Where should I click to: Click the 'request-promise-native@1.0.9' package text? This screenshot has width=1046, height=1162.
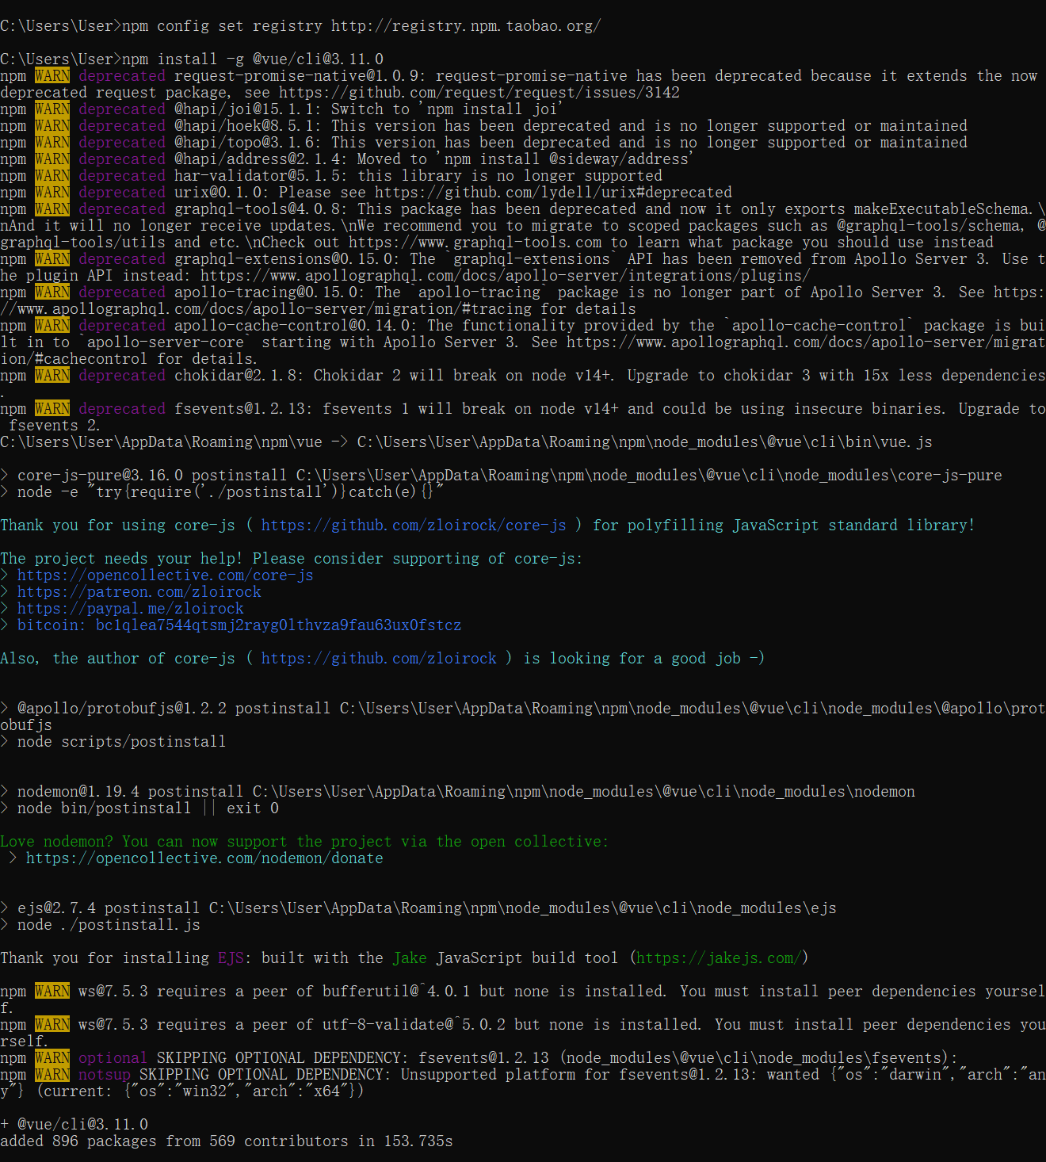coord(300,75)
